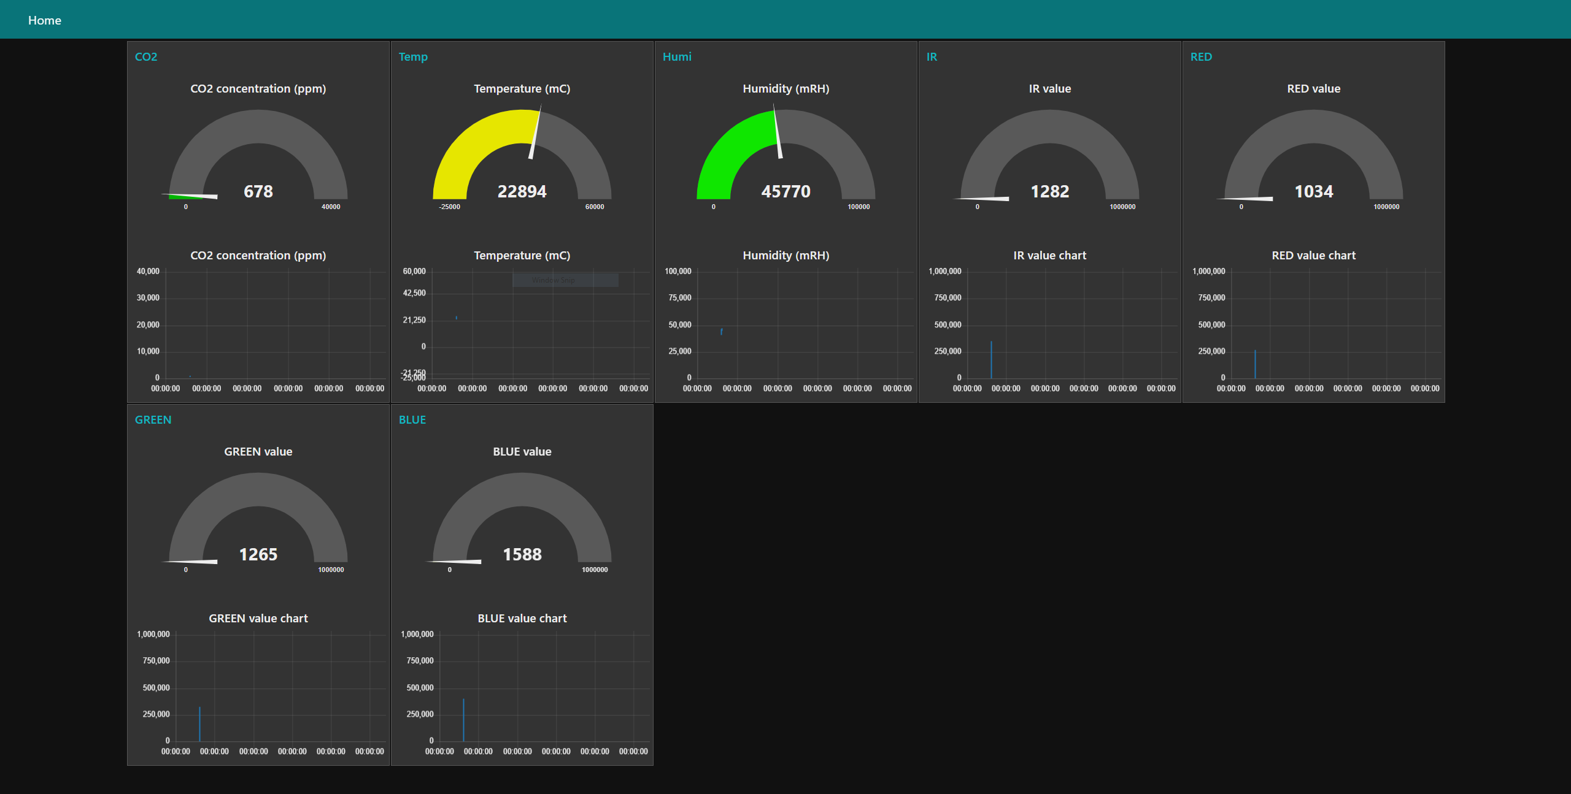Screen dimensions: 1571x794
Task: Click the IR group title
Action: tap(932, 57)
